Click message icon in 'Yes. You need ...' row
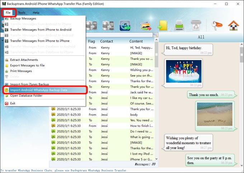This screenshot has width=244, height=173. pos(53,120)
